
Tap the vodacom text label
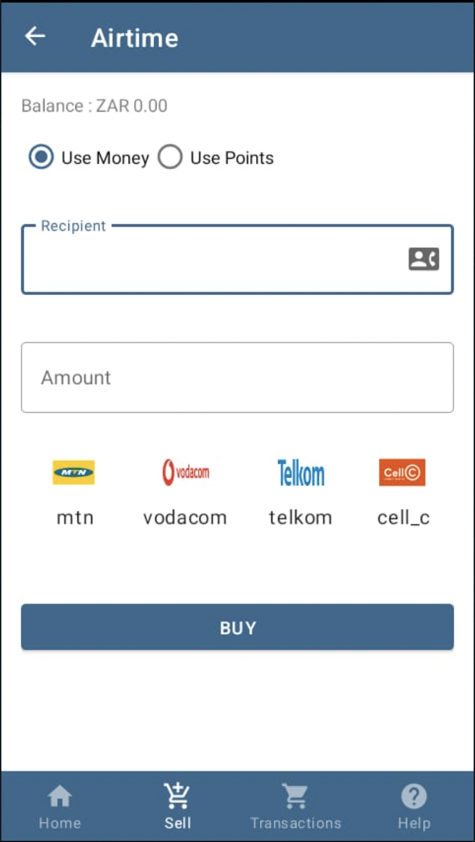click(185, 518)
